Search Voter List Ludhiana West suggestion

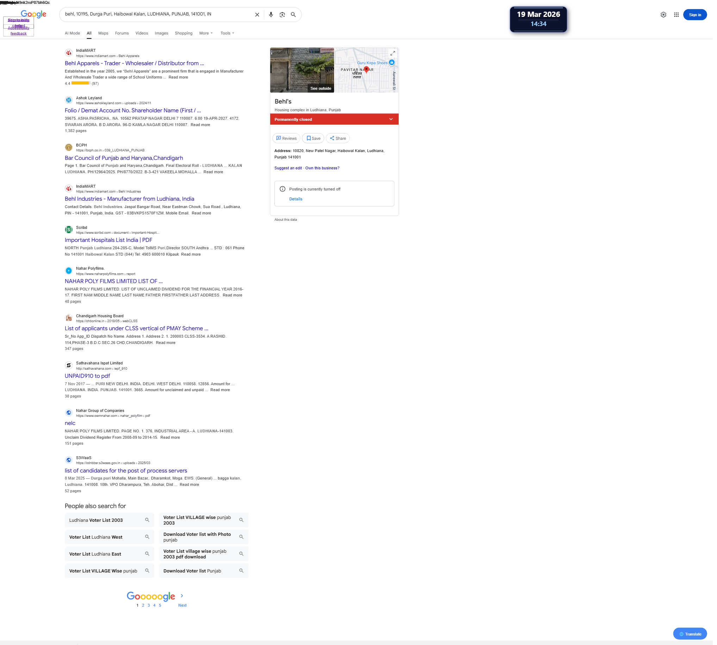coord(109,537)
